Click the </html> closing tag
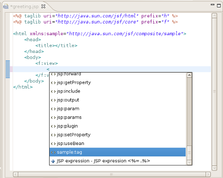223x178 pixels. (23, 87)
